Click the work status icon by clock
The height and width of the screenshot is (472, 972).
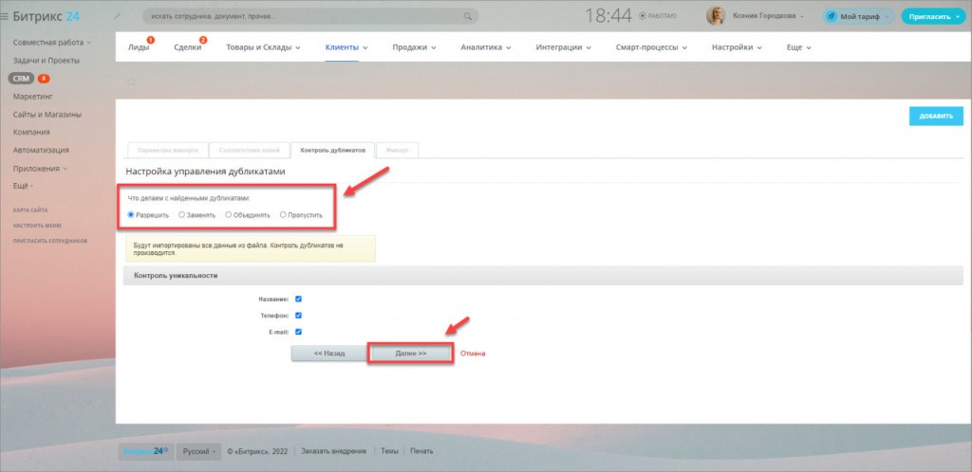(645, 16)
